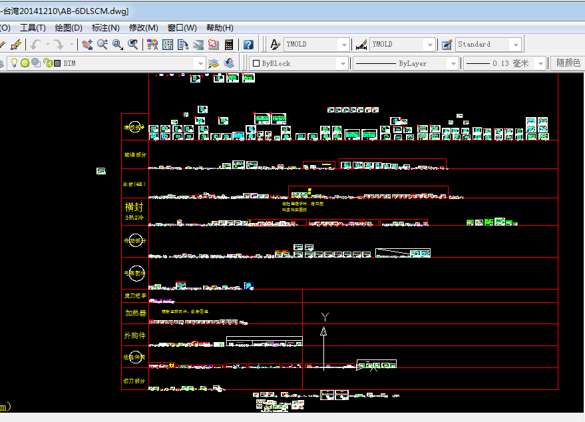
Task: Open the Properties palette icon
Action: click(x=152, y=45)
